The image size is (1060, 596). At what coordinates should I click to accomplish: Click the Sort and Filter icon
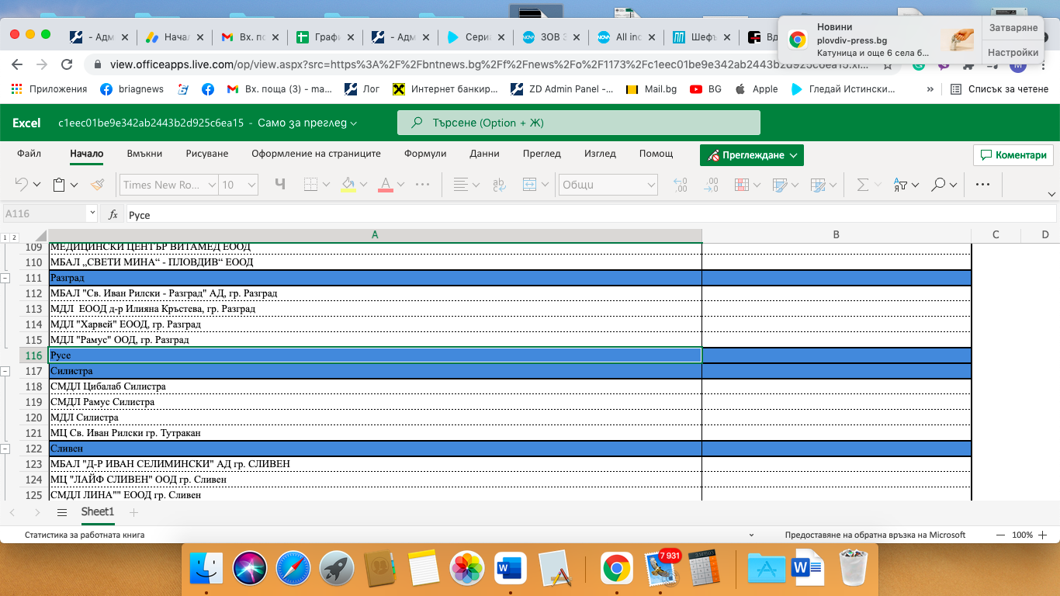tap(900, 185)
